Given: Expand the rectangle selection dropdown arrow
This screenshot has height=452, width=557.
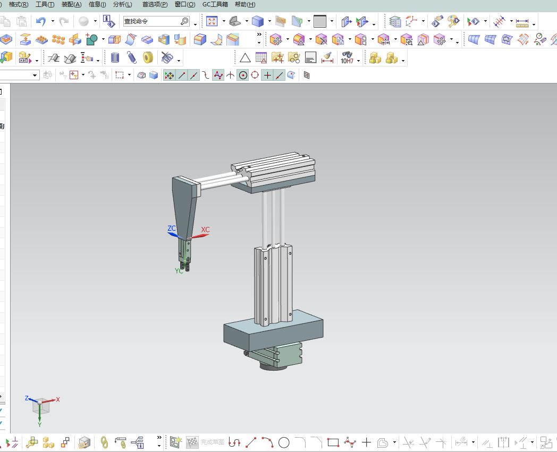Looking at the screenshot, I should (129, 75).
